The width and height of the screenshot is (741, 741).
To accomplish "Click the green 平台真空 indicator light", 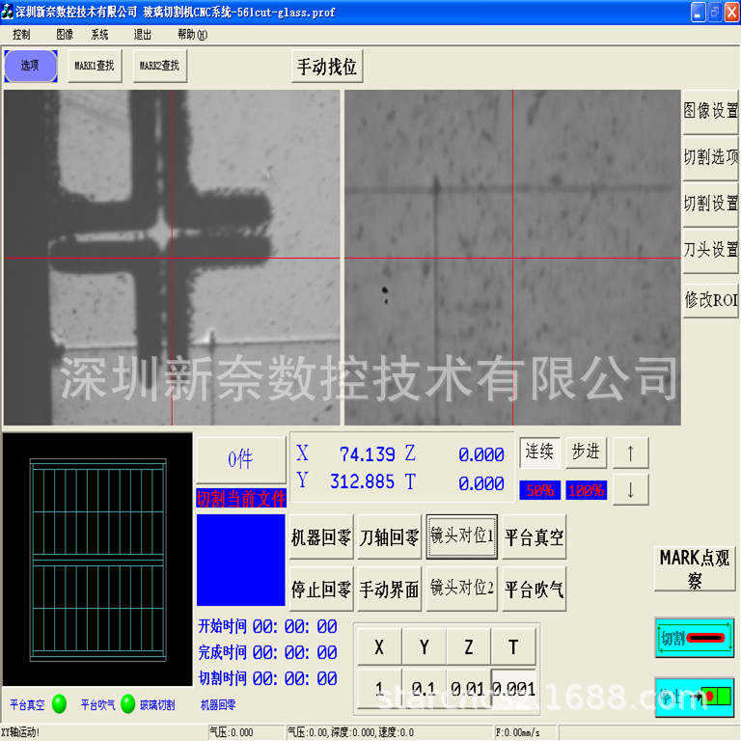I will (x=59, y=703).
